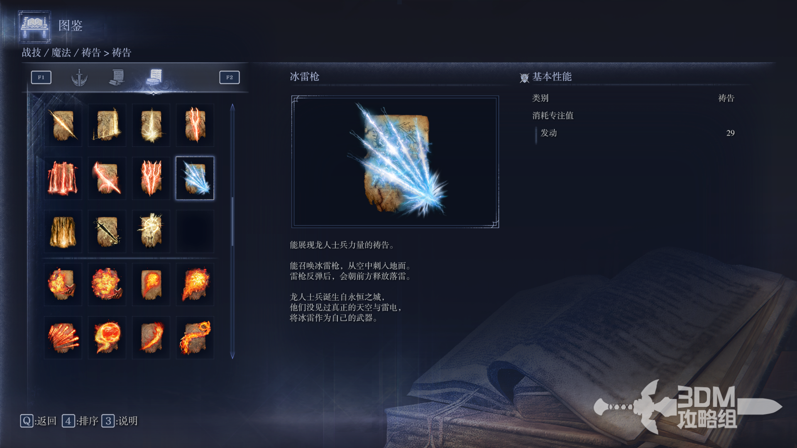
Task: Click the Q return button hint
Action: coord(38,421)
